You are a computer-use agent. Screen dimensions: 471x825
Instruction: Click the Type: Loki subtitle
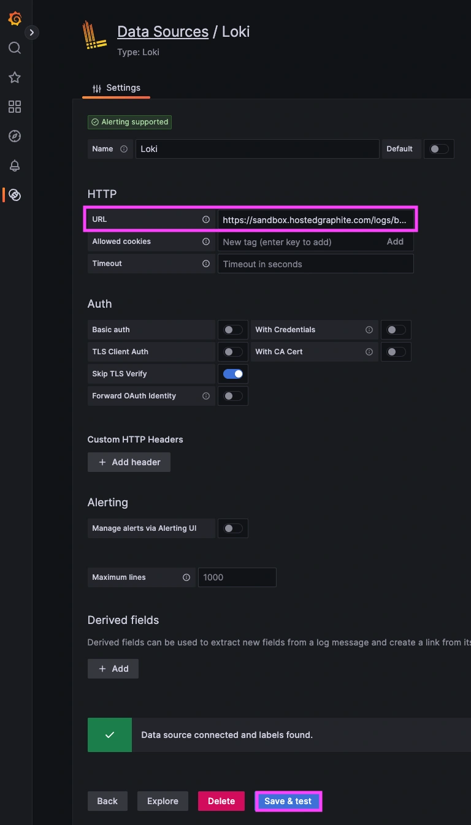coord(138,52)
